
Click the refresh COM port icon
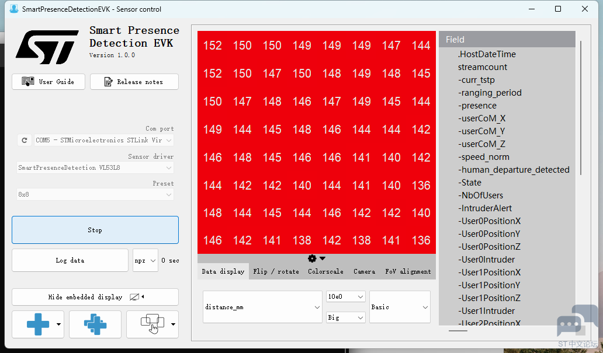[x=24, y=140]
